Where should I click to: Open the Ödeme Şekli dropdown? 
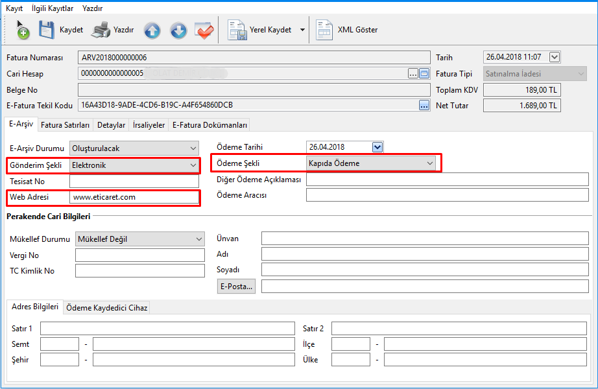tap(429, 163)
